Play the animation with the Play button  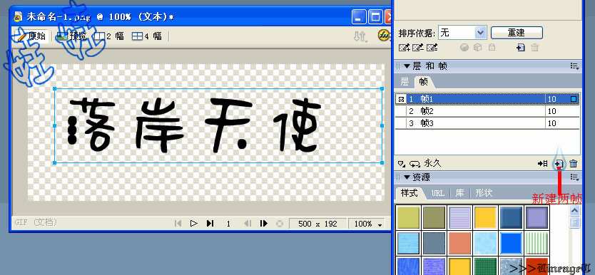click(193, 224)
